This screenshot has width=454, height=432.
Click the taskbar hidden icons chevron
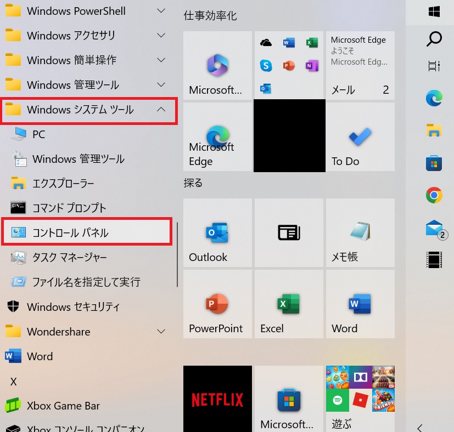pyautogui.click(x=420, y=428)
